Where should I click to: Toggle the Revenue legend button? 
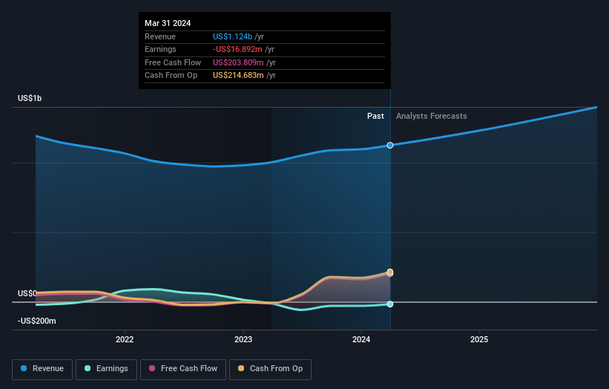tap(42, 369)
